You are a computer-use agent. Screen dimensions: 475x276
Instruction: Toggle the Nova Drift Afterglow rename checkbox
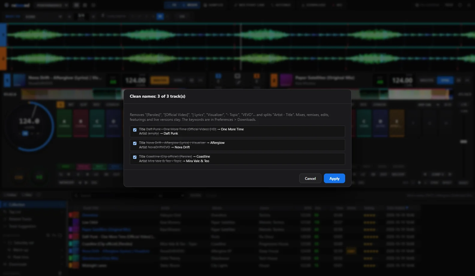tap(135, 143)
